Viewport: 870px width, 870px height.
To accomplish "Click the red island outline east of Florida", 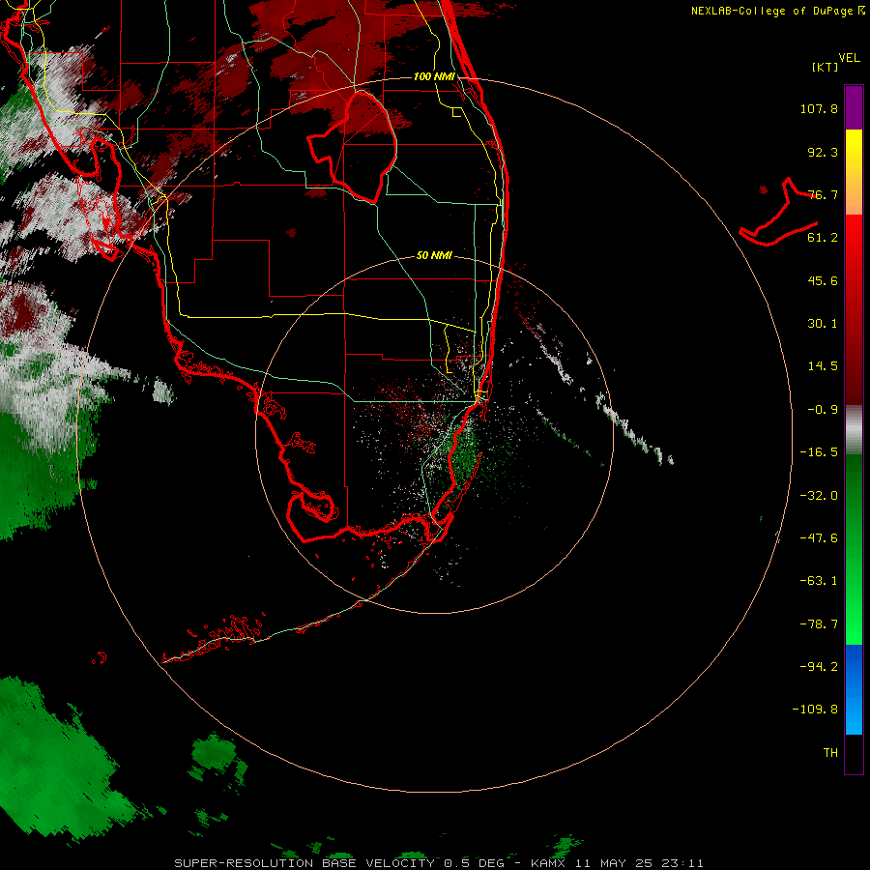I will [779, 214].
